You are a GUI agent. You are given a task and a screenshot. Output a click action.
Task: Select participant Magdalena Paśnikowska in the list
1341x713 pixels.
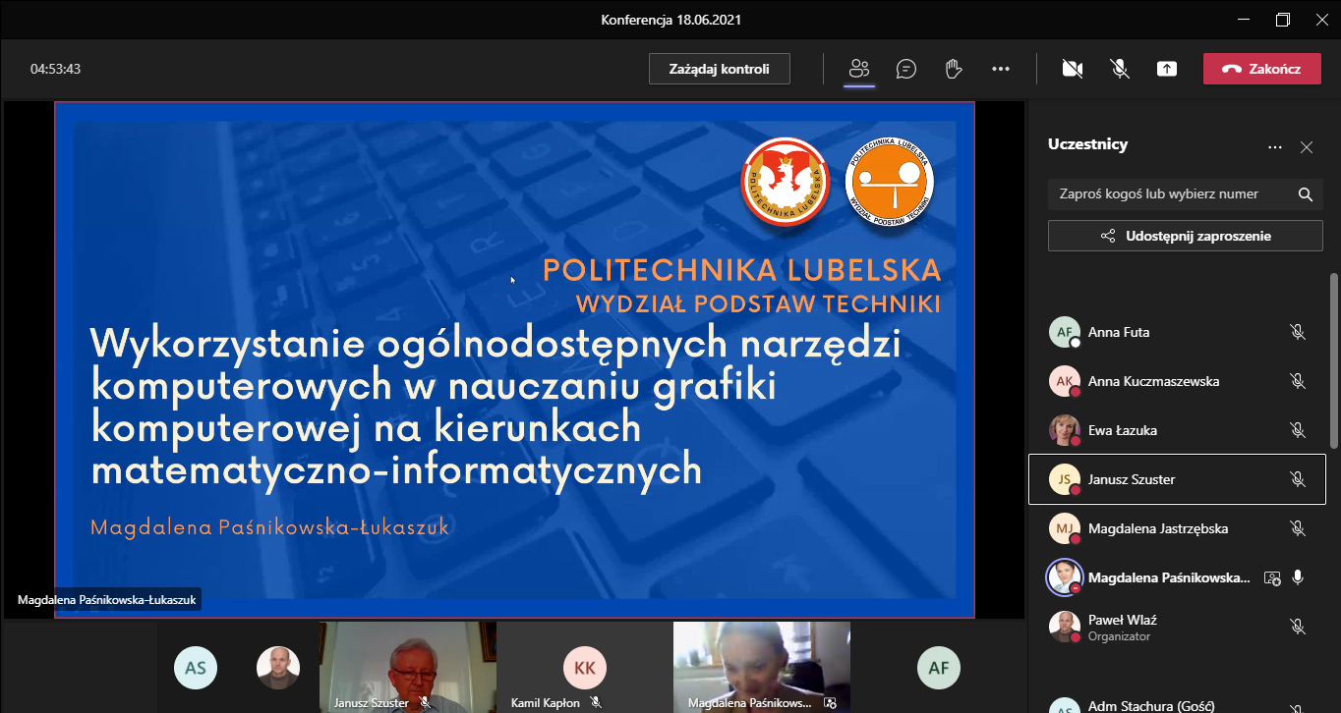(1177, 577)
